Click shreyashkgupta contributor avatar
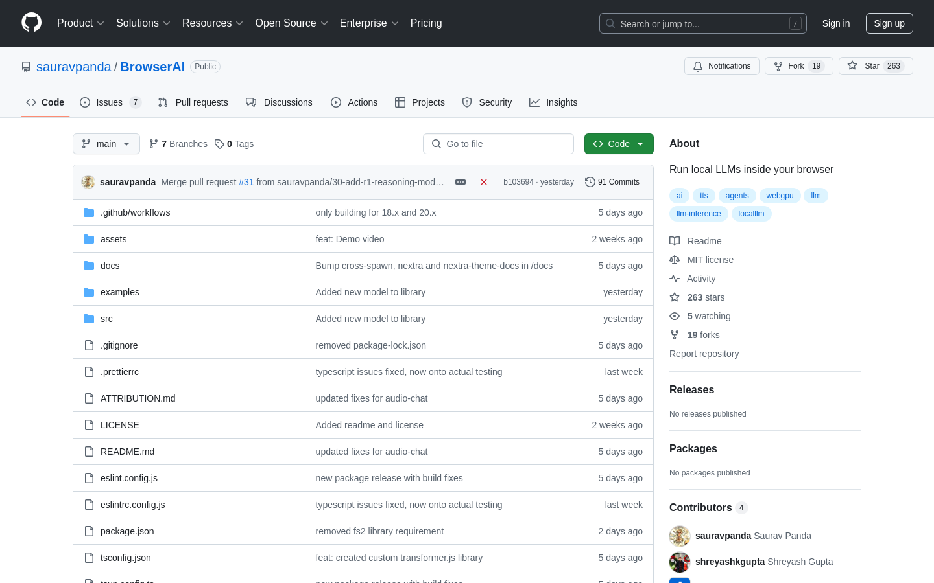This screenshot has height=583, width=934. click(680, 562)
